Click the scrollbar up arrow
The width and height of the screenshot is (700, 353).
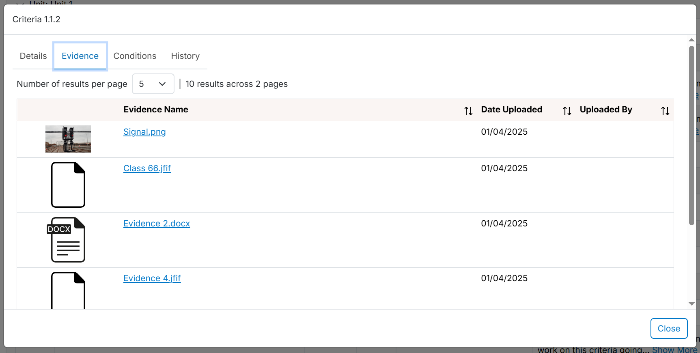tap(691, 40)
